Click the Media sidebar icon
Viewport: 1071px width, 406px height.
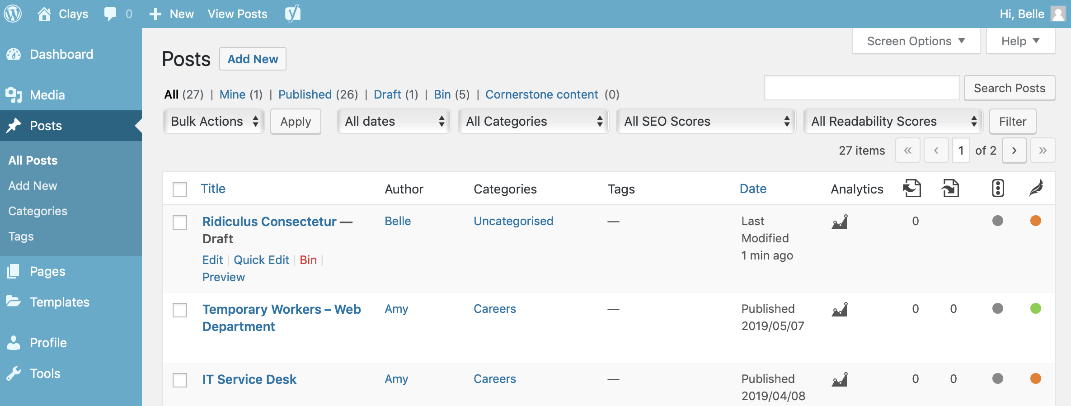[14, 95]
